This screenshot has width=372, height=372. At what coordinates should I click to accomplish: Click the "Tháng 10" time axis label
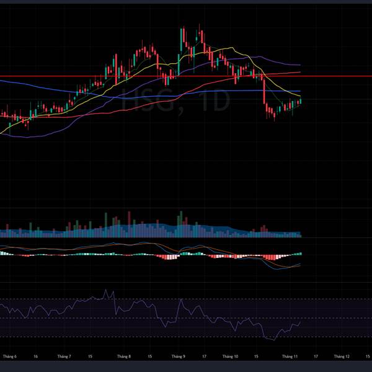click(230, 356)
